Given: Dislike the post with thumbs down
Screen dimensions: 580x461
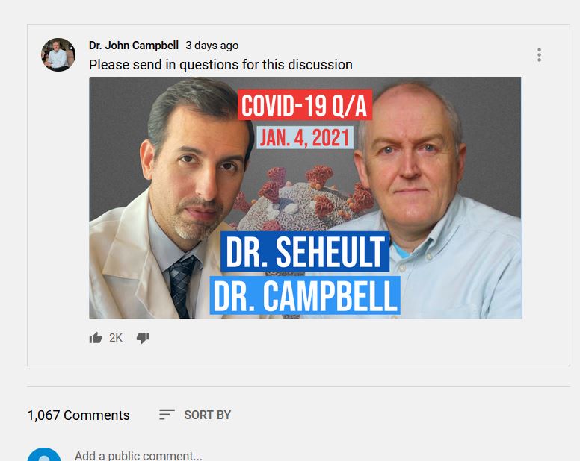Looking at the screenshot, I should pos(143,338).
